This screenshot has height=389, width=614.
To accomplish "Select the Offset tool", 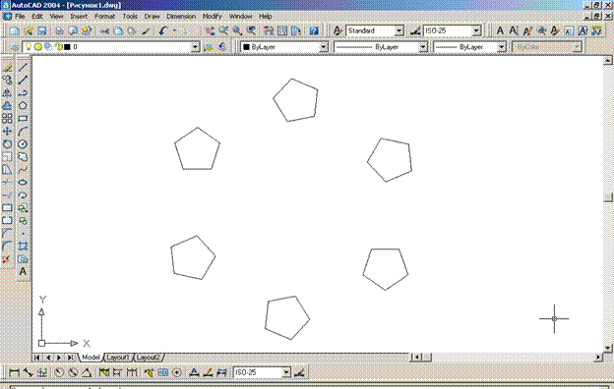I will 7,105.
